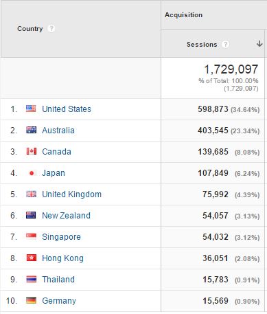Screen dimensions: 267x314
Task: Click the Germany flag icon
Action: [31, 300]
